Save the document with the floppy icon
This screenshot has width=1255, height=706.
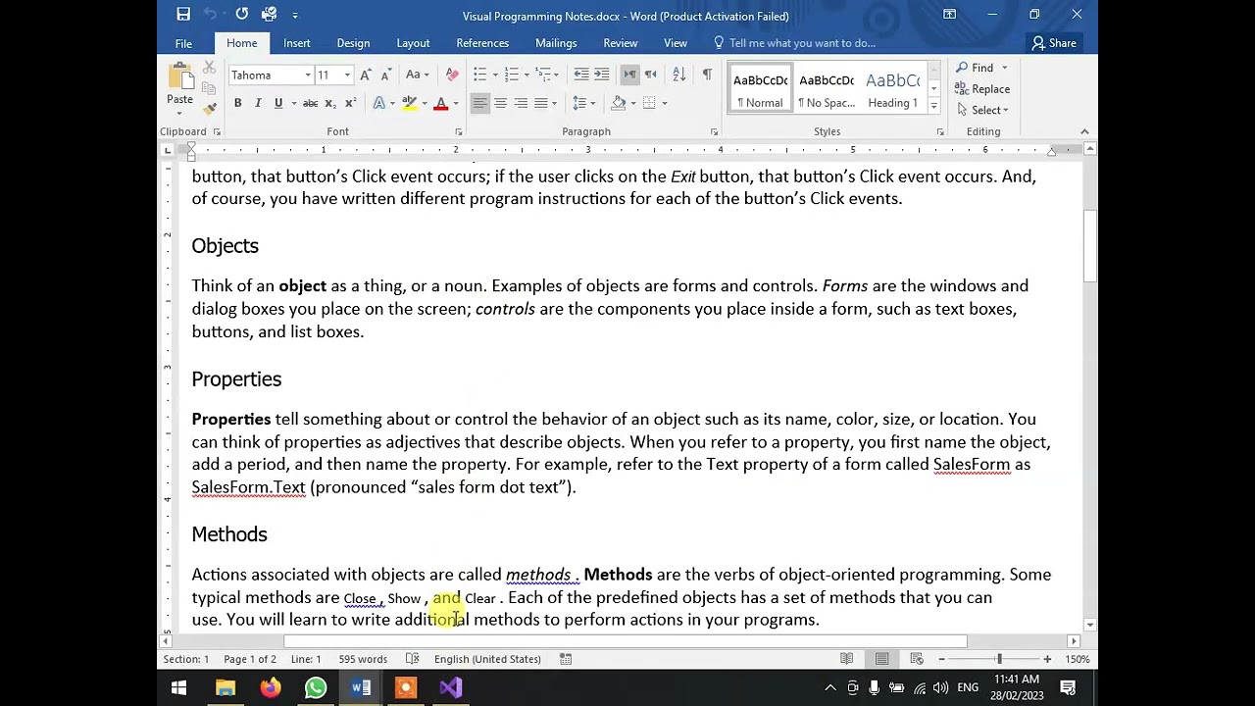click(183, 14)
